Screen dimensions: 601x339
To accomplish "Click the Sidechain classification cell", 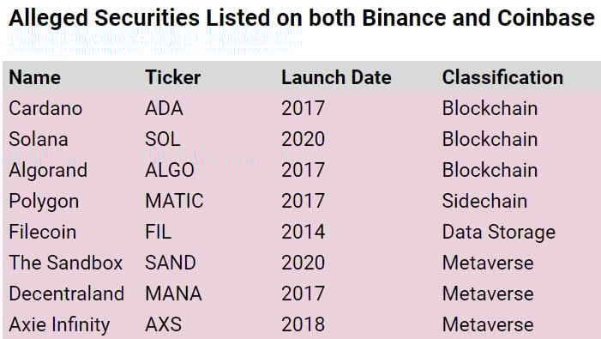I will 485,201.
